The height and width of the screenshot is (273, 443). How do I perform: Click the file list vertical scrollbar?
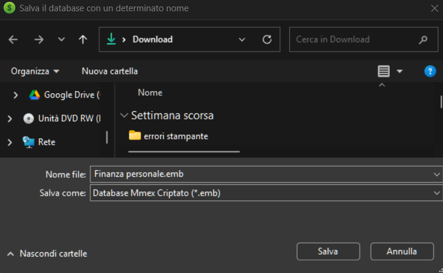click(x=441, y=102)
